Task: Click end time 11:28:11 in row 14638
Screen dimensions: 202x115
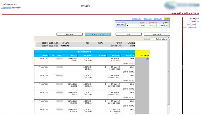Action: [74, 95]
